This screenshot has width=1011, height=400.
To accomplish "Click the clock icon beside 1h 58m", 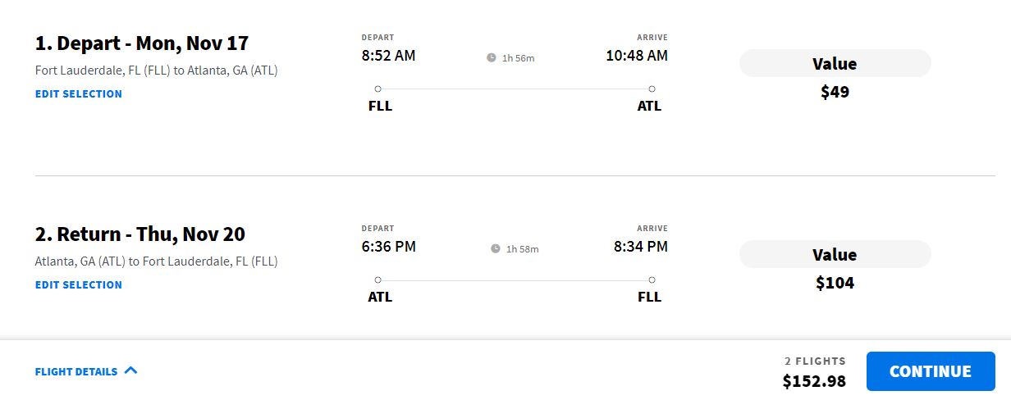I will [x=496, y=249].
